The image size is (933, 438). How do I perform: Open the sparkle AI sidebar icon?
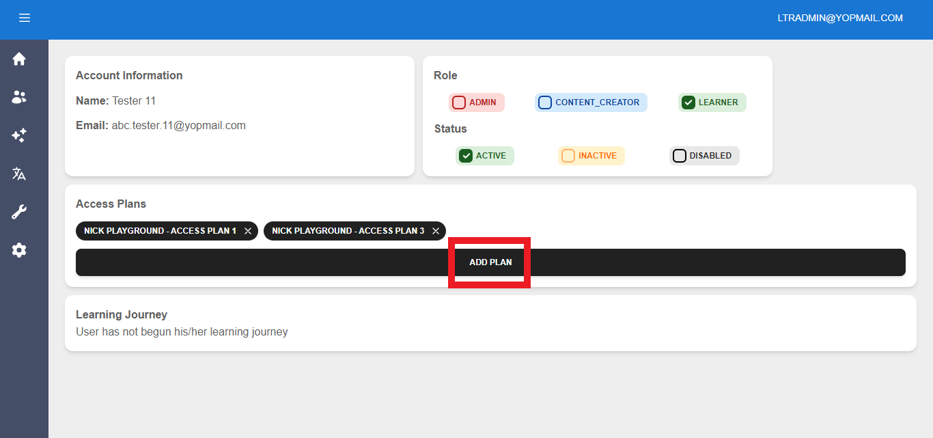(x=19, y=135)
